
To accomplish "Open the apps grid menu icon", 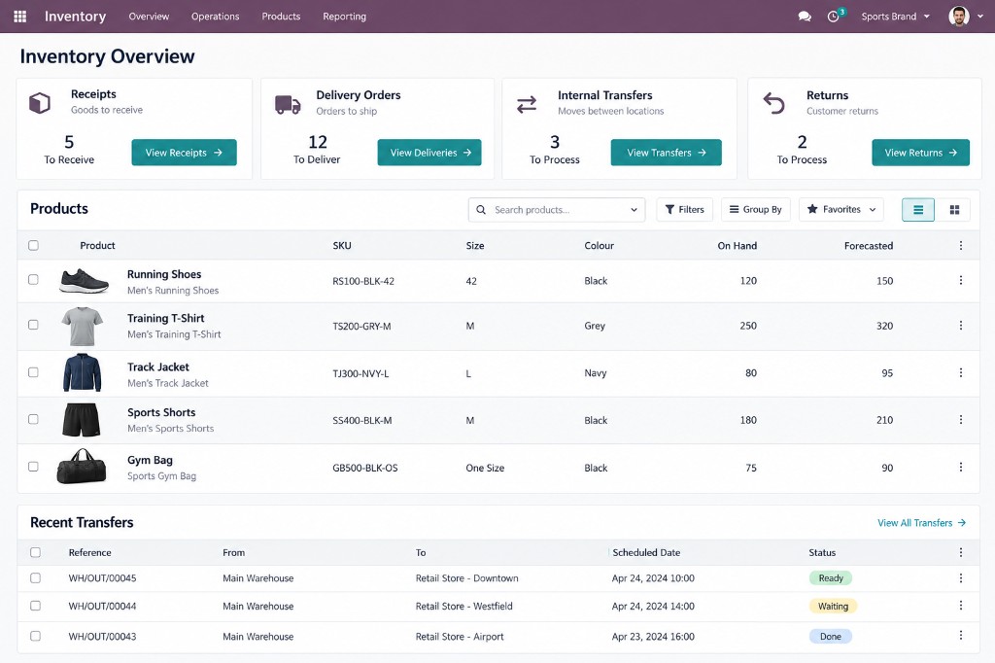I will point(19,17).
